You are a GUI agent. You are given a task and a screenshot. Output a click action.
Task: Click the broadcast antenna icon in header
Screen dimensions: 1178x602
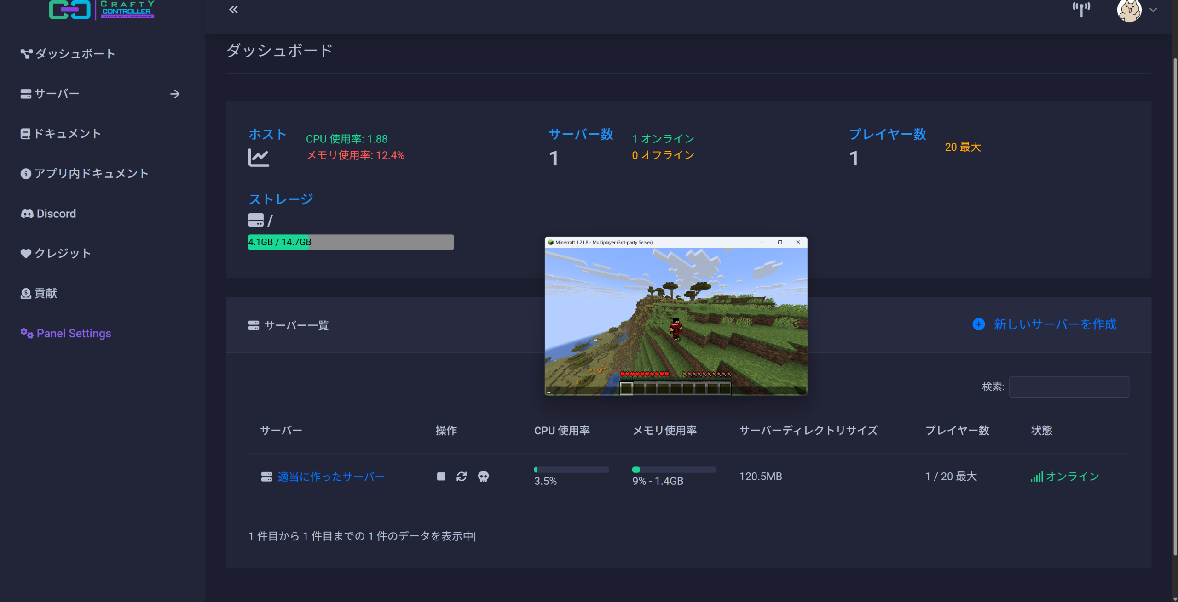click(x=1081, y=9)
